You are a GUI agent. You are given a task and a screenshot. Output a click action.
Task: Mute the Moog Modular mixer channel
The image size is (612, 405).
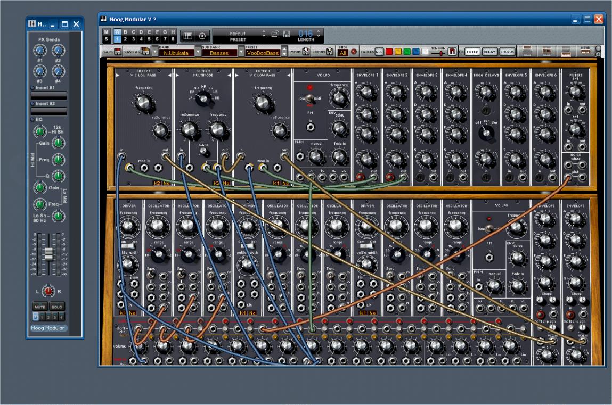40,307
